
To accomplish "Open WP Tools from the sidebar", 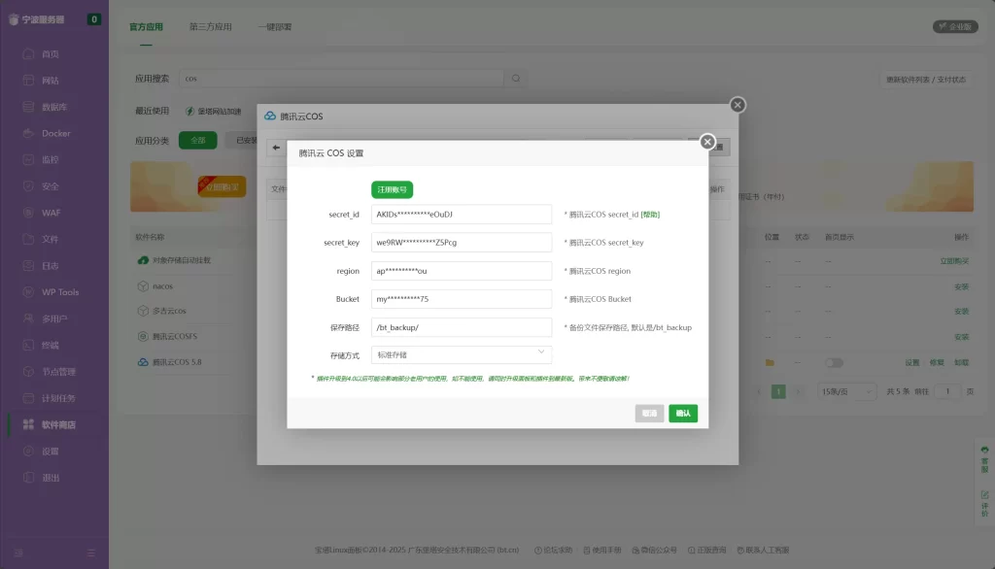I will [x=28, y=292].
